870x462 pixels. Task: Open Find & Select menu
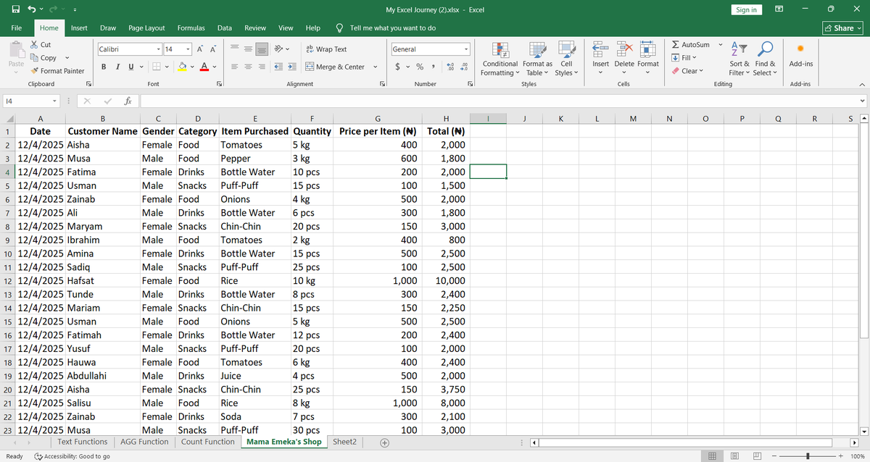[x=763, y=59]
